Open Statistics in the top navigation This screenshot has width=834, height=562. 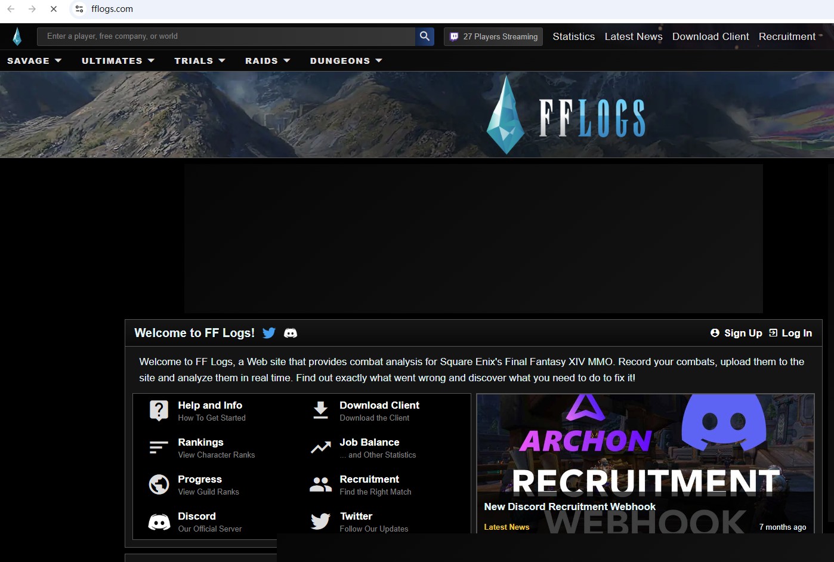click(x=573, y=36)
